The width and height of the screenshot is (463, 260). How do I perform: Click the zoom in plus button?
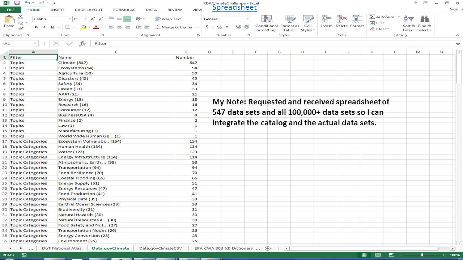[443, 255]
